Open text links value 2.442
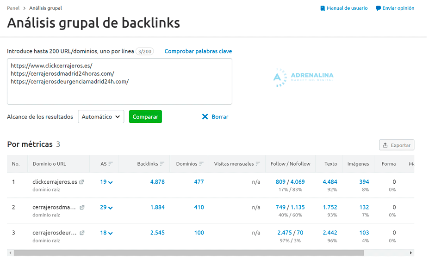The image size is (435, 258). coord(330,233)
